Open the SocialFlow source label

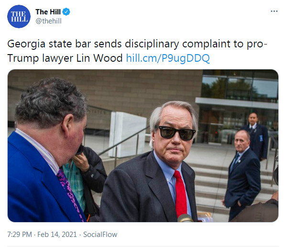pos(100,235)
